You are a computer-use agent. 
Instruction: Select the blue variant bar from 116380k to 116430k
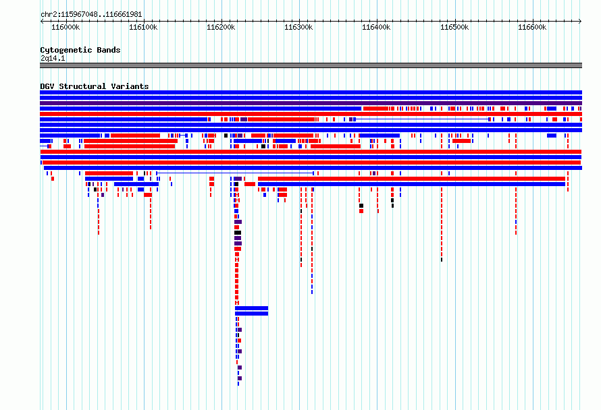(380, 136)
